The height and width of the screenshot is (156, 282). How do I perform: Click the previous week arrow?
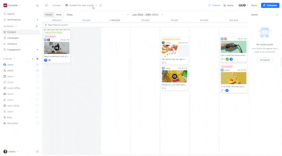click(128, 15)
